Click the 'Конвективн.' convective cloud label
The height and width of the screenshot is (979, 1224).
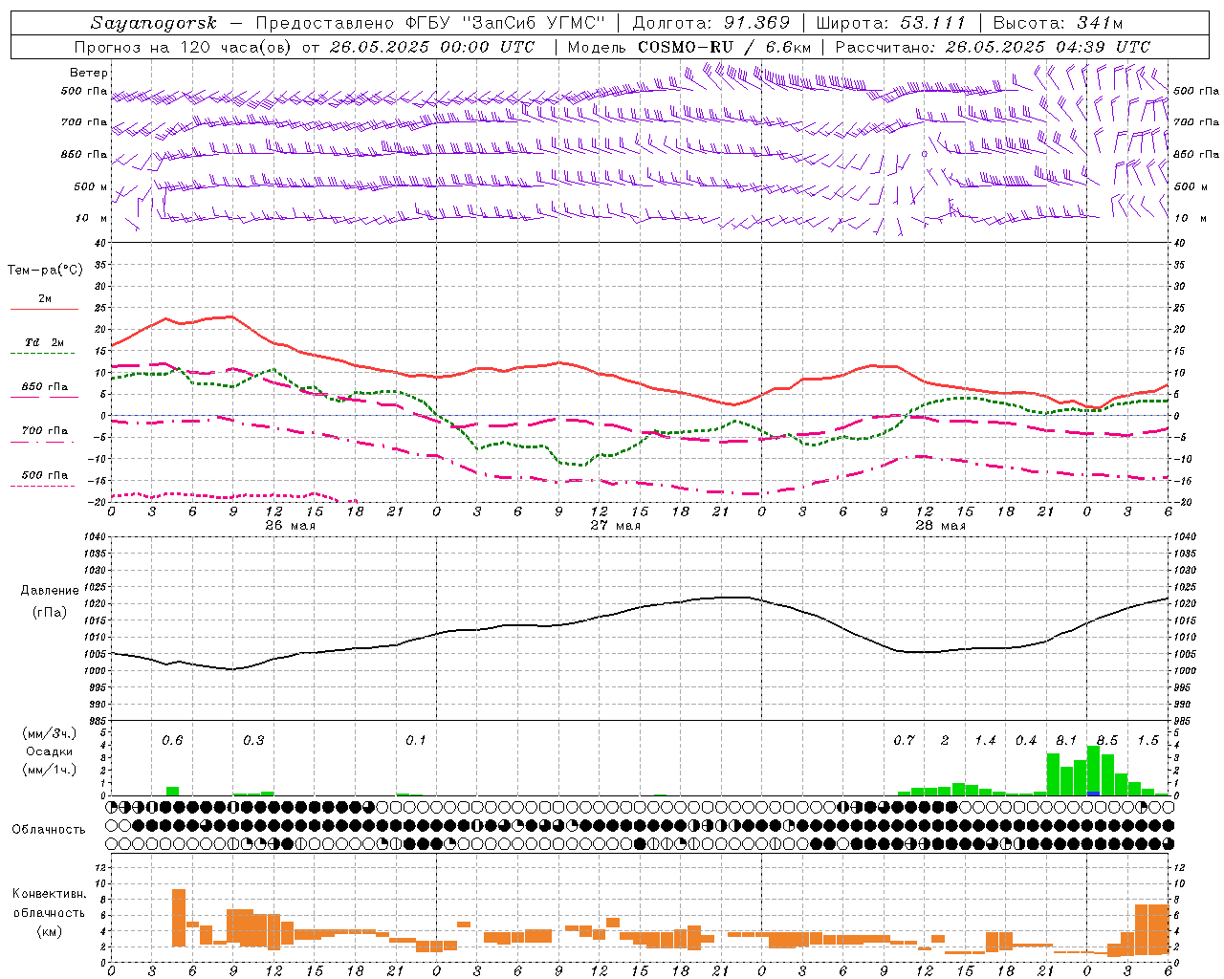49,894
